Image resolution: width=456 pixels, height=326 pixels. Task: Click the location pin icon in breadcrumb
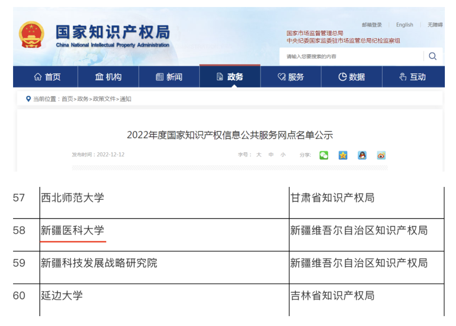[x=28, y=99]
